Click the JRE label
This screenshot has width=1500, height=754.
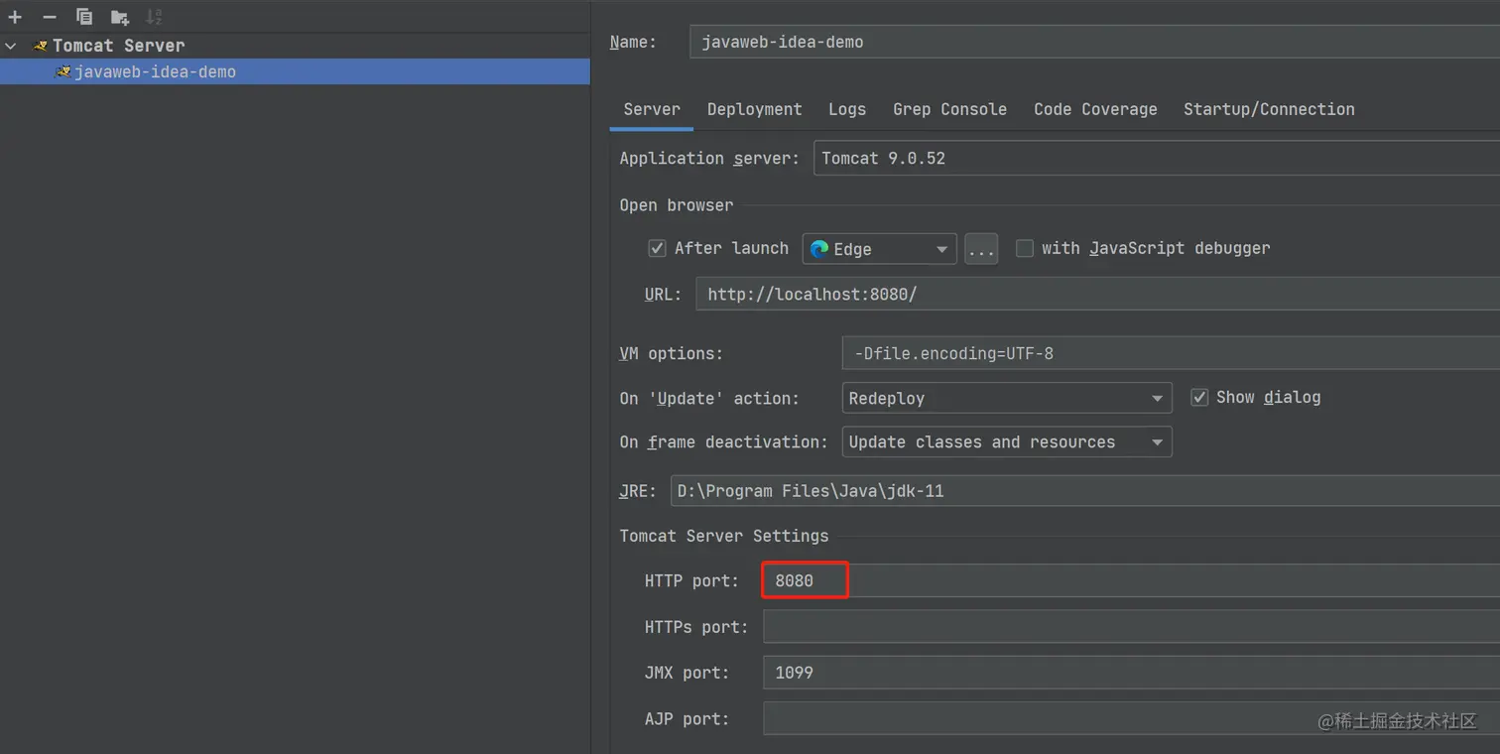coord(638,491)
